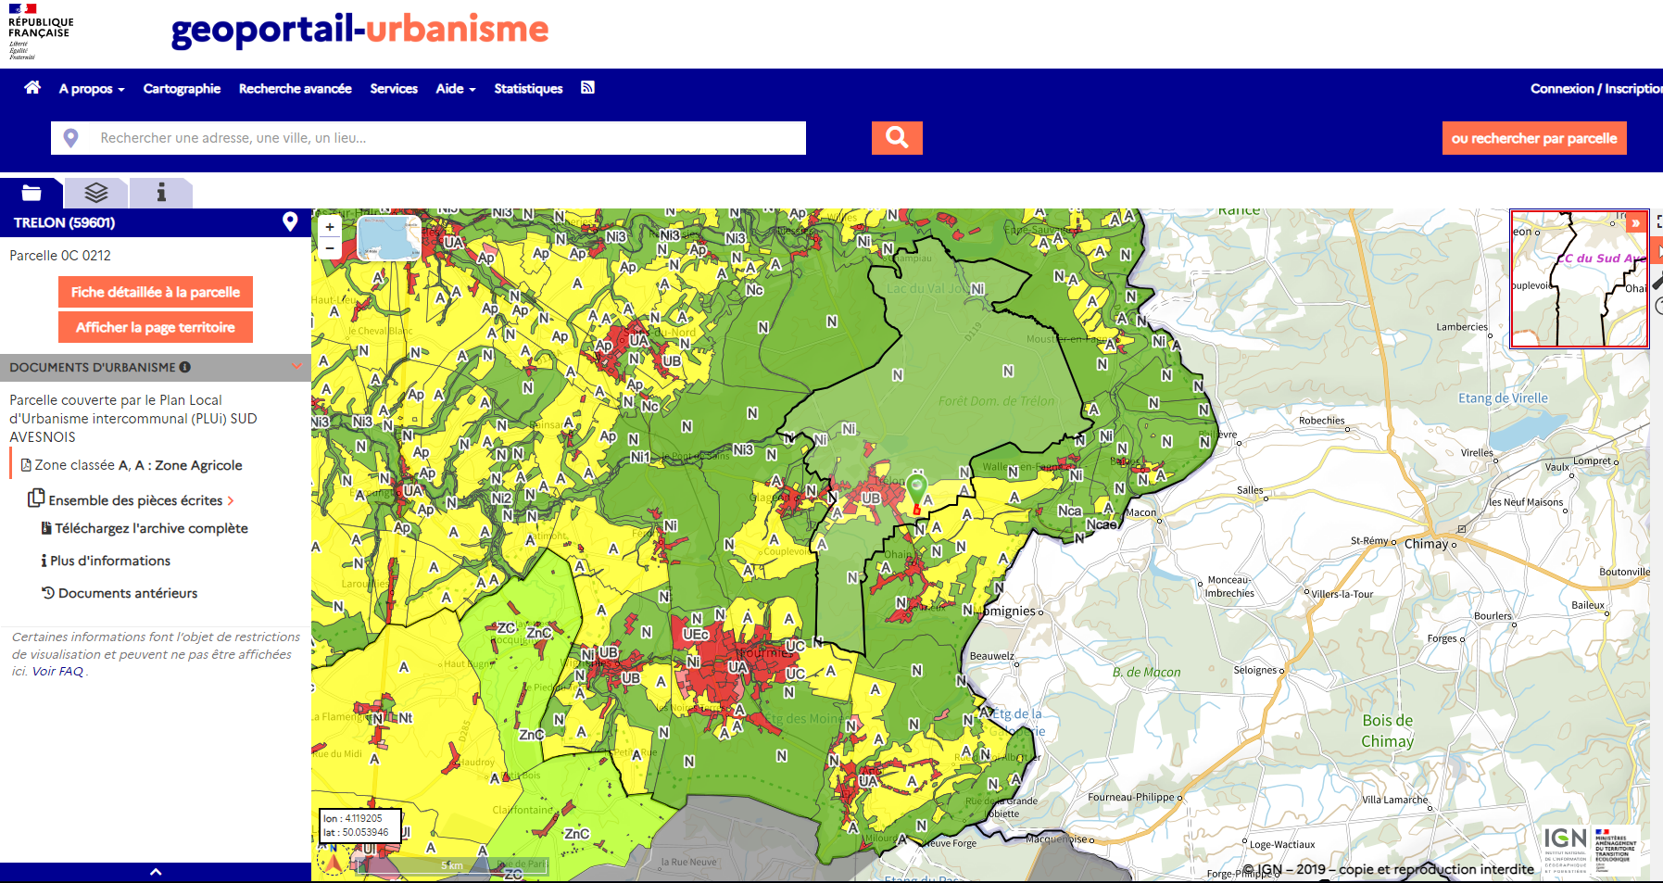Open the information 'i' tab
Screen dimensions: 1663x883
point(161,193)
